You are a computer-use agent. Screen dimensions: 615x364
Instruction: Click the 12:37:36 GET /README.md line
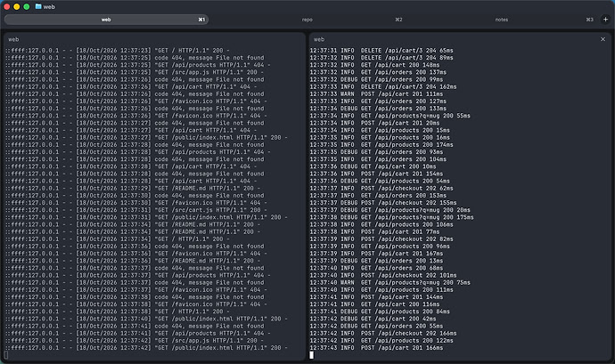pos(133,261)
